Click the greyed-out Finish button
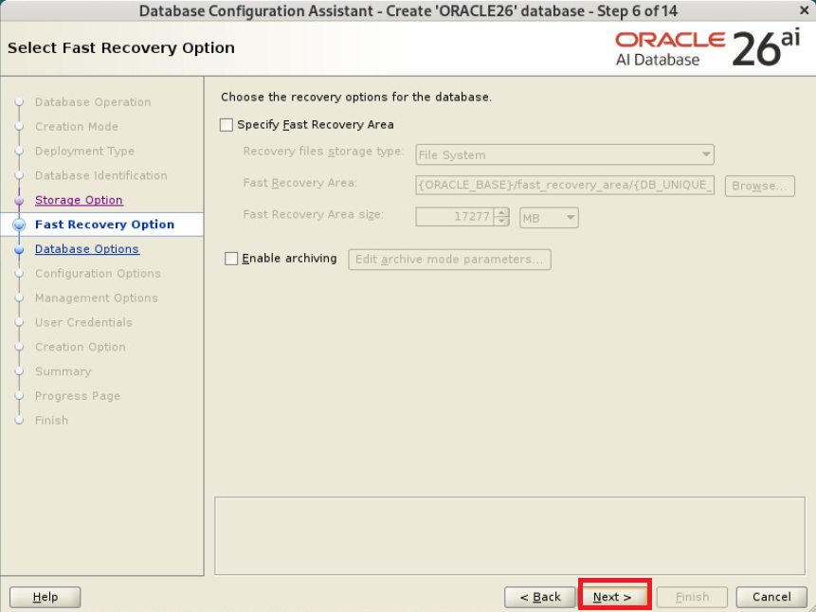This screenshot has width=816, height=612. coord(692,597)
